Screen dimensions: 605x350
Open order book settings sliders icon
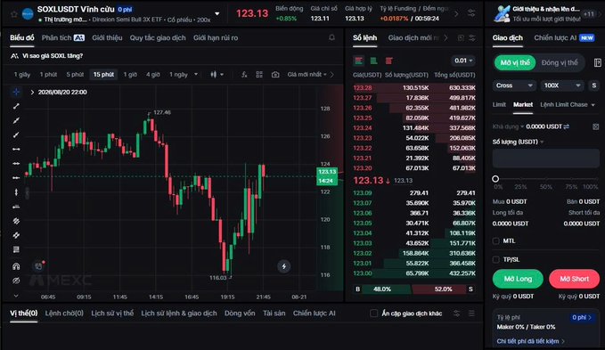click(472, 37)
